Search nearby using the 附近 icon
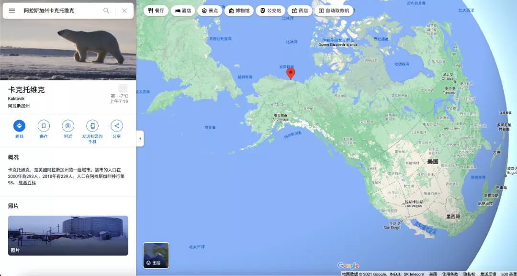The height and width of the screenshot is (276, 517). 68,126
